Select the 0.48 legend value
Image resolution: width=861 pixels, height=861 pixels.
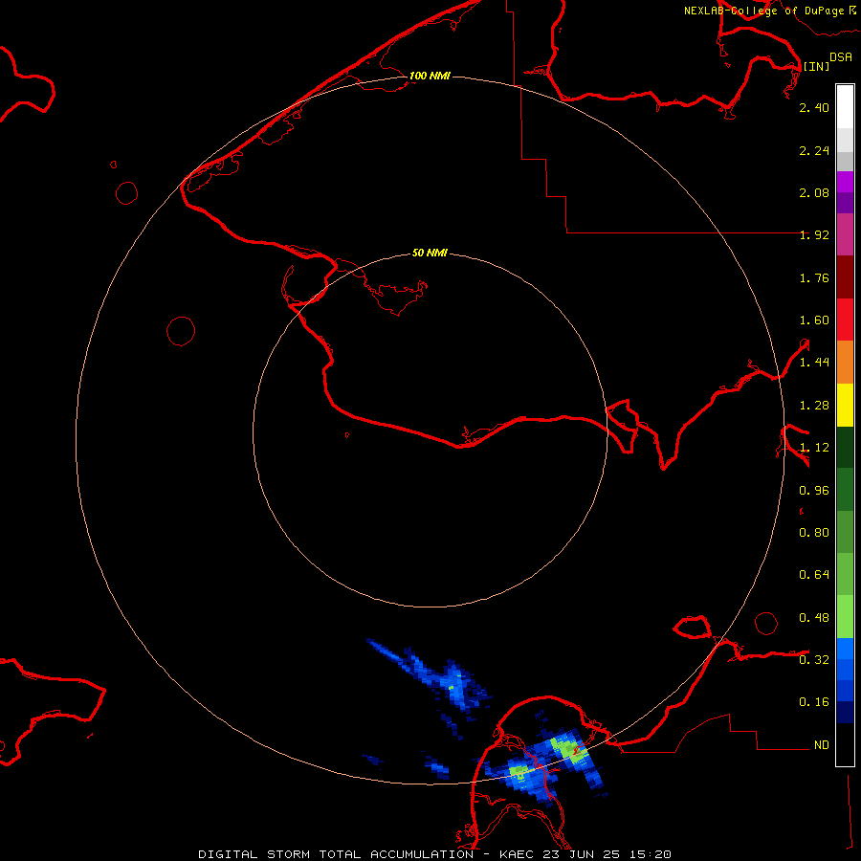tap(814, 618)
